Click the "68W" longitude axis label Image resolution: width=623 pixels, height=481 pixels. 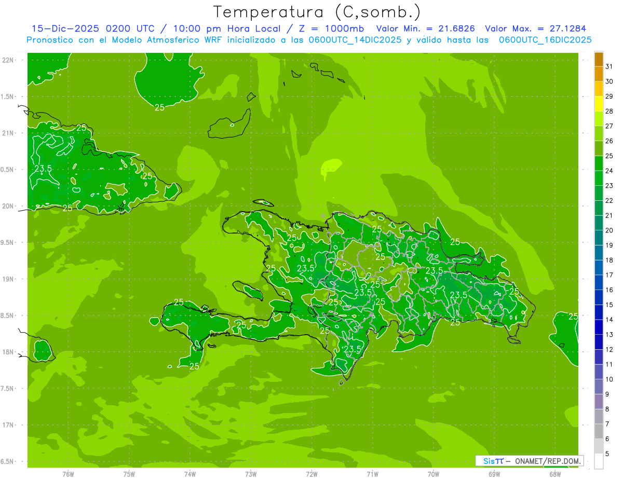tap(555, 474)
